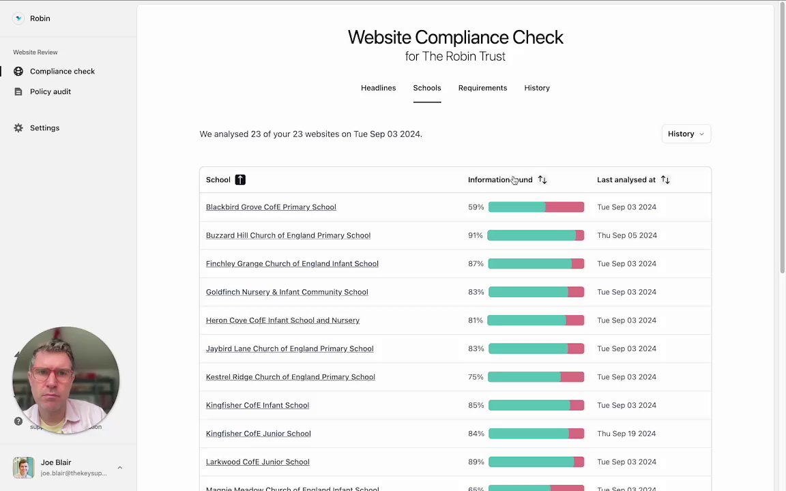Click the Website Compliance Check heading
Viewport: 786px width, 491px height.
[456, 37]
